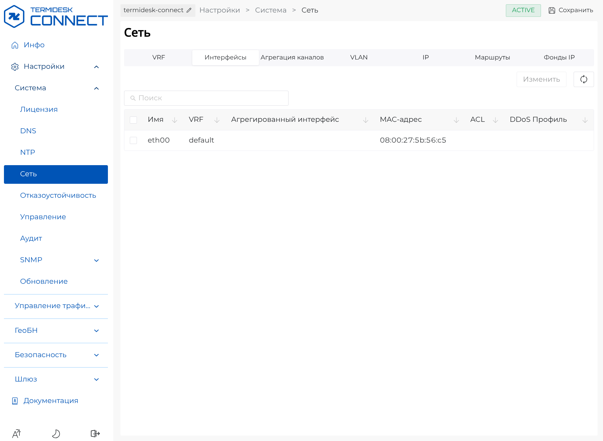Toggle dark mode with moon icon

click(56, 433)
